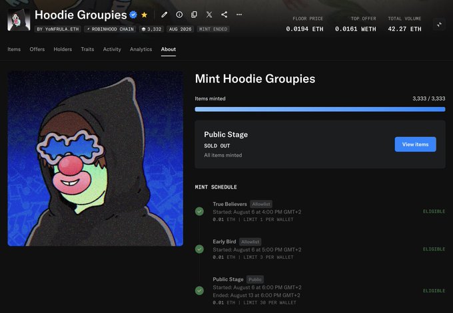Open the Offers tab
The width and height of the screenshot is (453, 313).
[37, 49]
